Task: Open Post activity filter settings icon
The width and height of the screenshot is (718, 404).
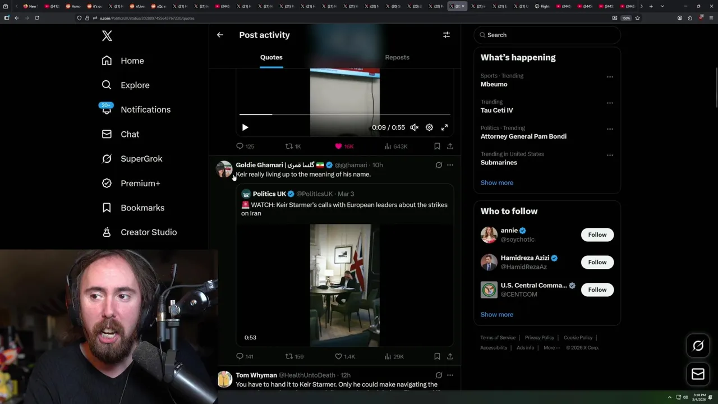Action: (447, 35)
